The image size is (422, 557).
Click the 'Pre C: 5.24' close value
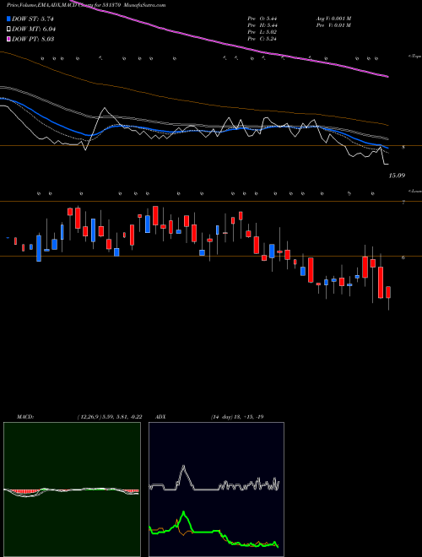click(x=262, y=39)
